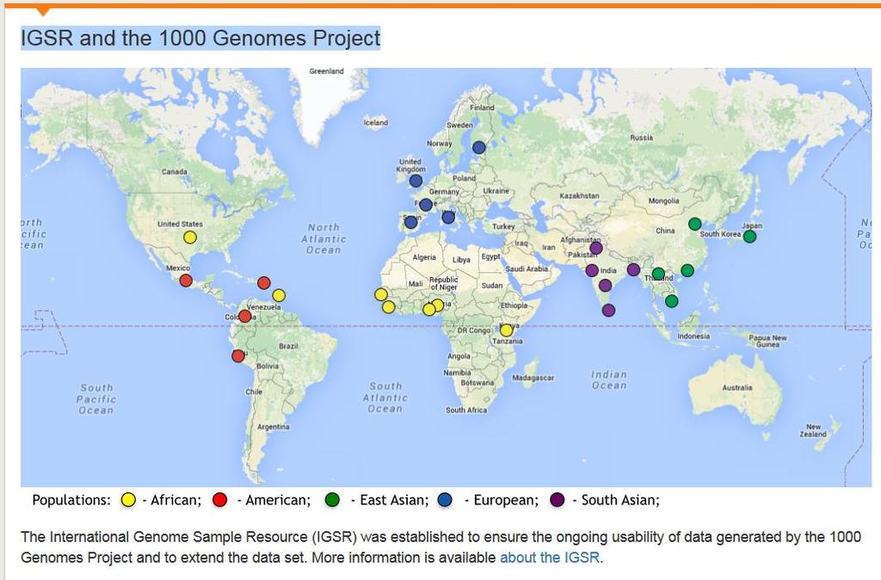Click the 'Madagascar' map label
This screenshot has height=580, width=881.
point(533,379)
